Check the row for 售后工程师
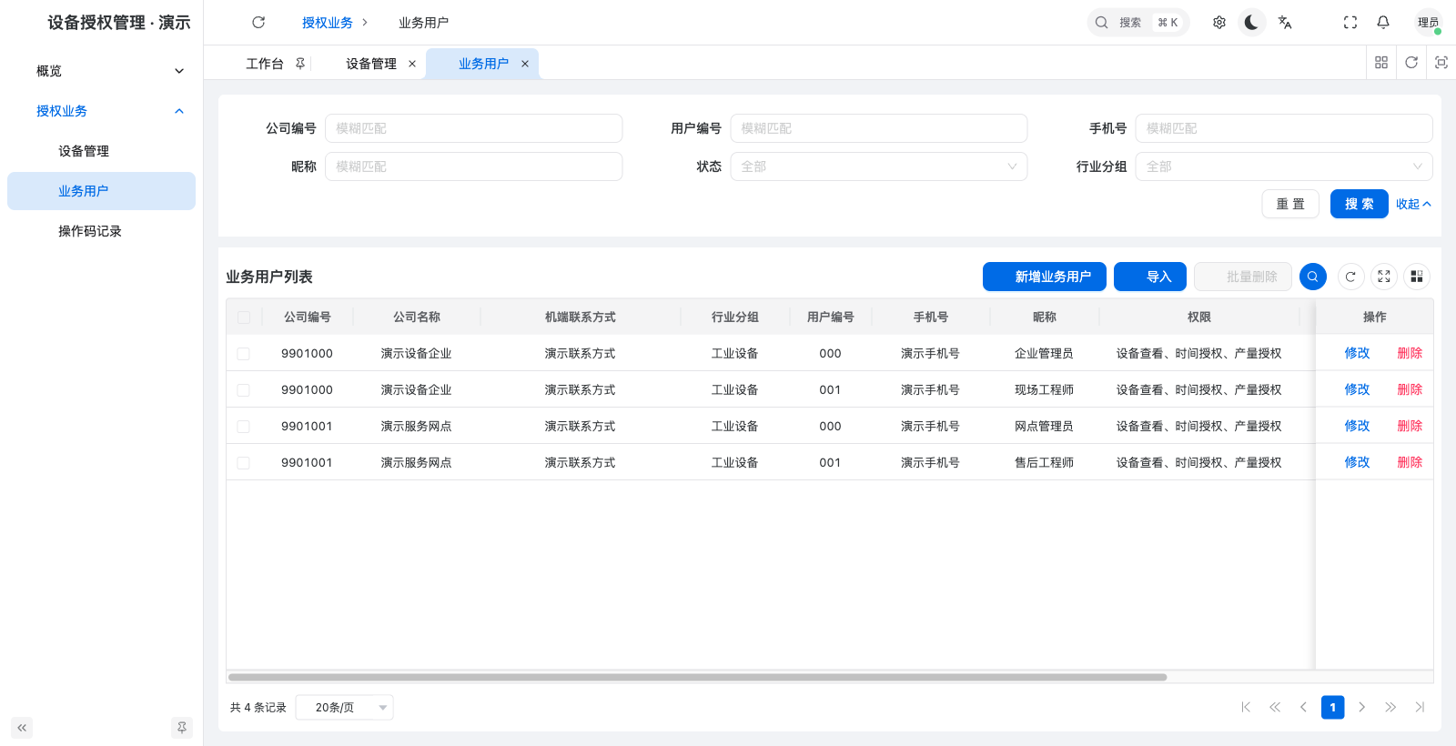1456x746 pixels. (244, 463)
